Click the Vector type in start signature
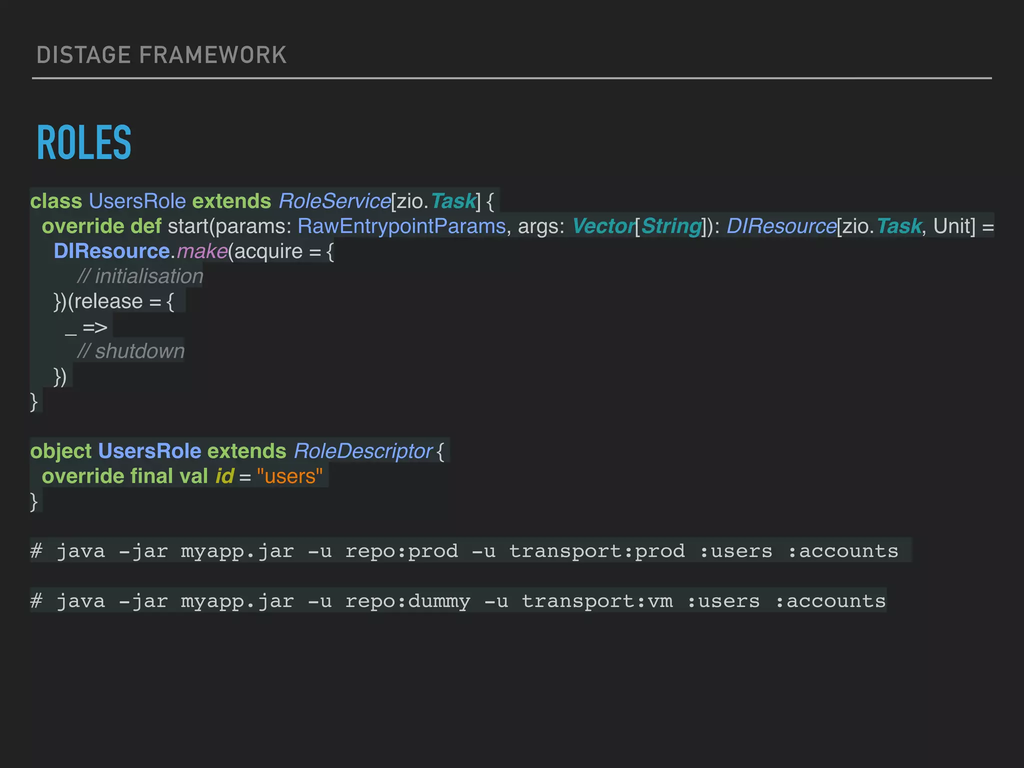The height and width of the screenshot is (768, 1024). 602,226
